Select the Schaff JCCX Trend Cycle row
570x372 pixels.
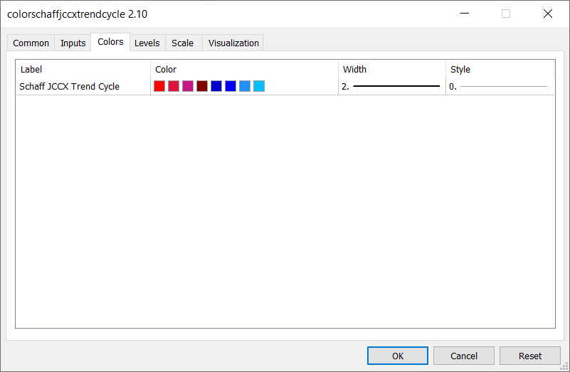[x=285, y=87]
